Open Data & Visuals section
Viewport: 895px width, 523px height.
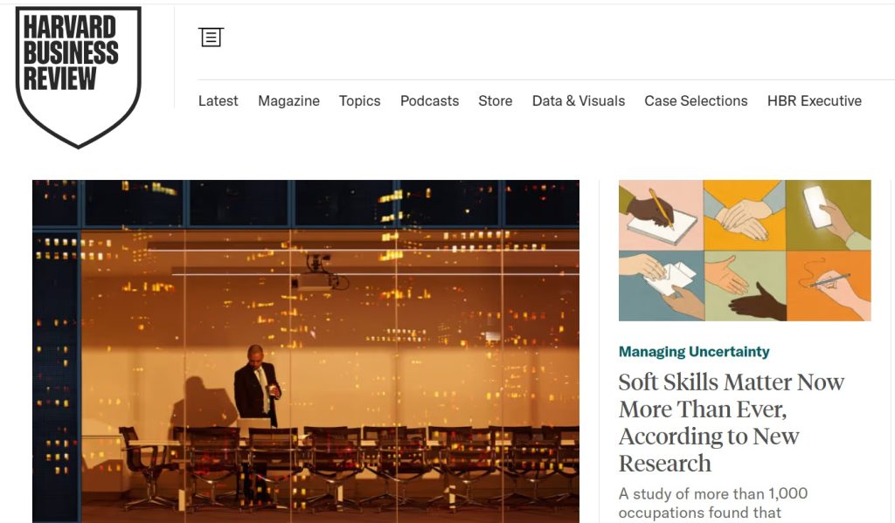pyautogui.click(x=579, y=101)
